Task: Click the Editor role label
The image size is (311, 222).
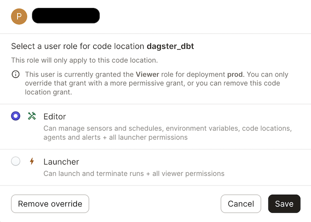Action: [55, 117]
